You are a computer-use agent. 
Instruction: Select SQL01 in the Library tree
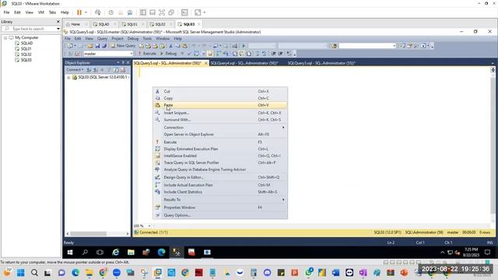[x=26, y=49]
